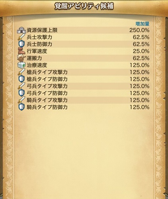168x199 pixels.
Task: Click the 増加量 column header
Action: coord(143,24)
